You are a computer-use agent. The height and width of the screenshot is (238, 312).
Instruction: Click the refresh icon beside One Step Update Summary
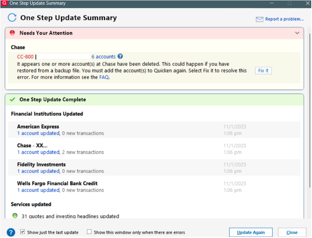(x=12, y=17)
